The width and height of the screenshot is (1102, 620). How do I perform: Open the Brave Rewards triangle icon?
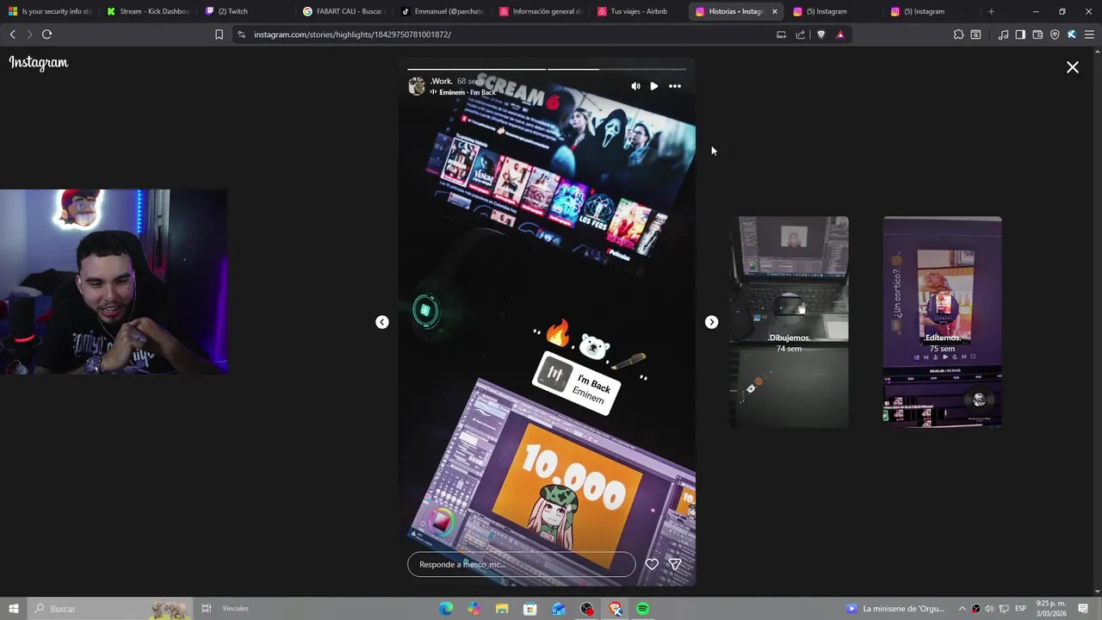tap(840, 34)
